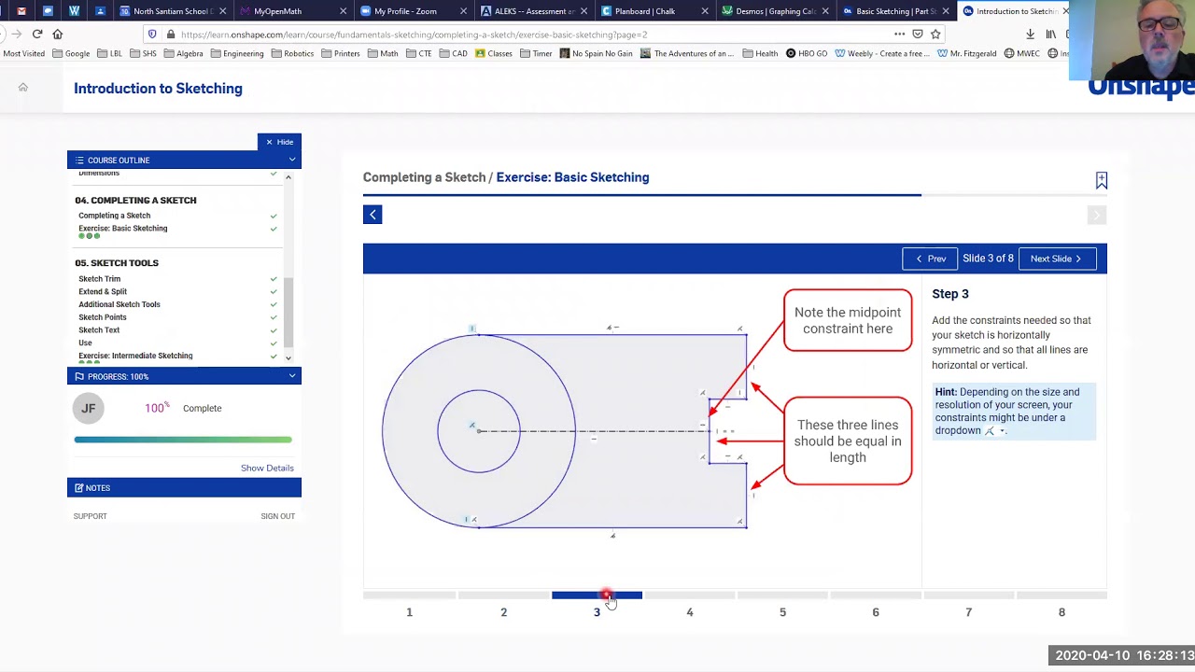Screen dimensions: 1195x672
Task: Open the Health bookmarks folder
Action: [x=760, y=53]
